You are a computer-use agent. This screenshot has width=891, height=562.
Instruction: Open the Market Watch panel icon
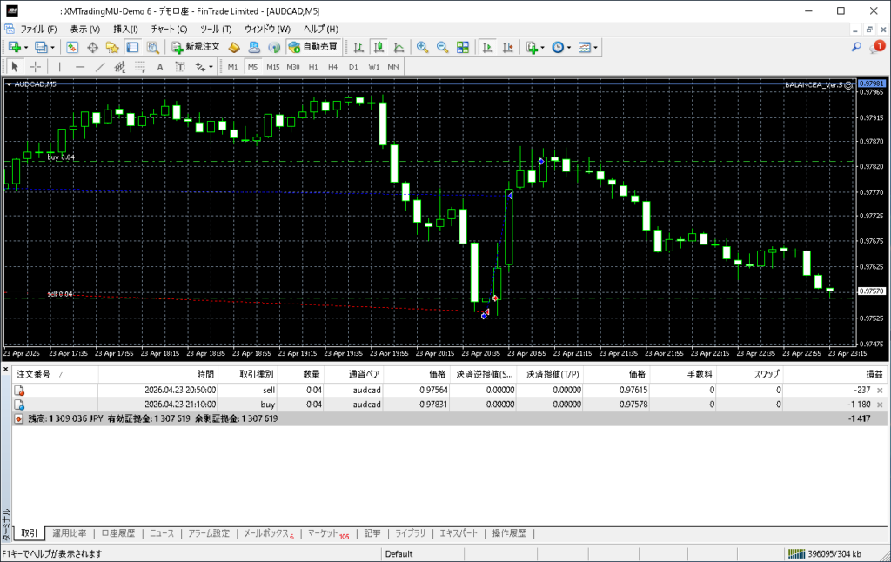[72, 47]
